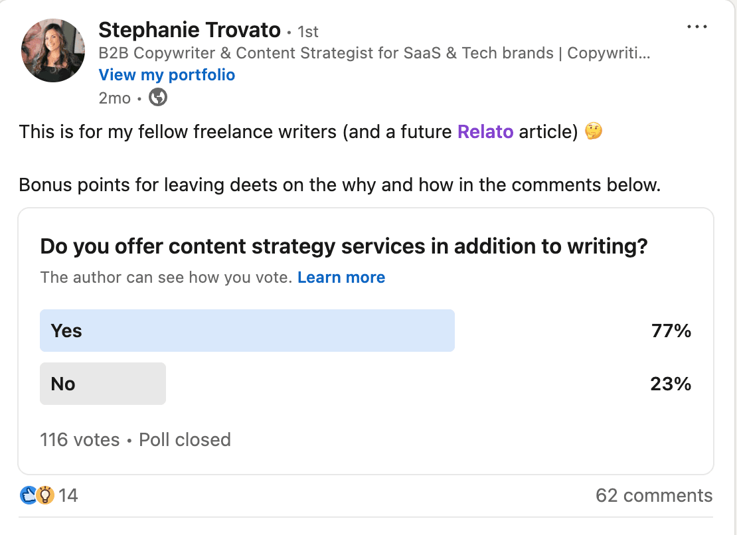
Task: Open the 14 reactions count
Action: point(68,495)
